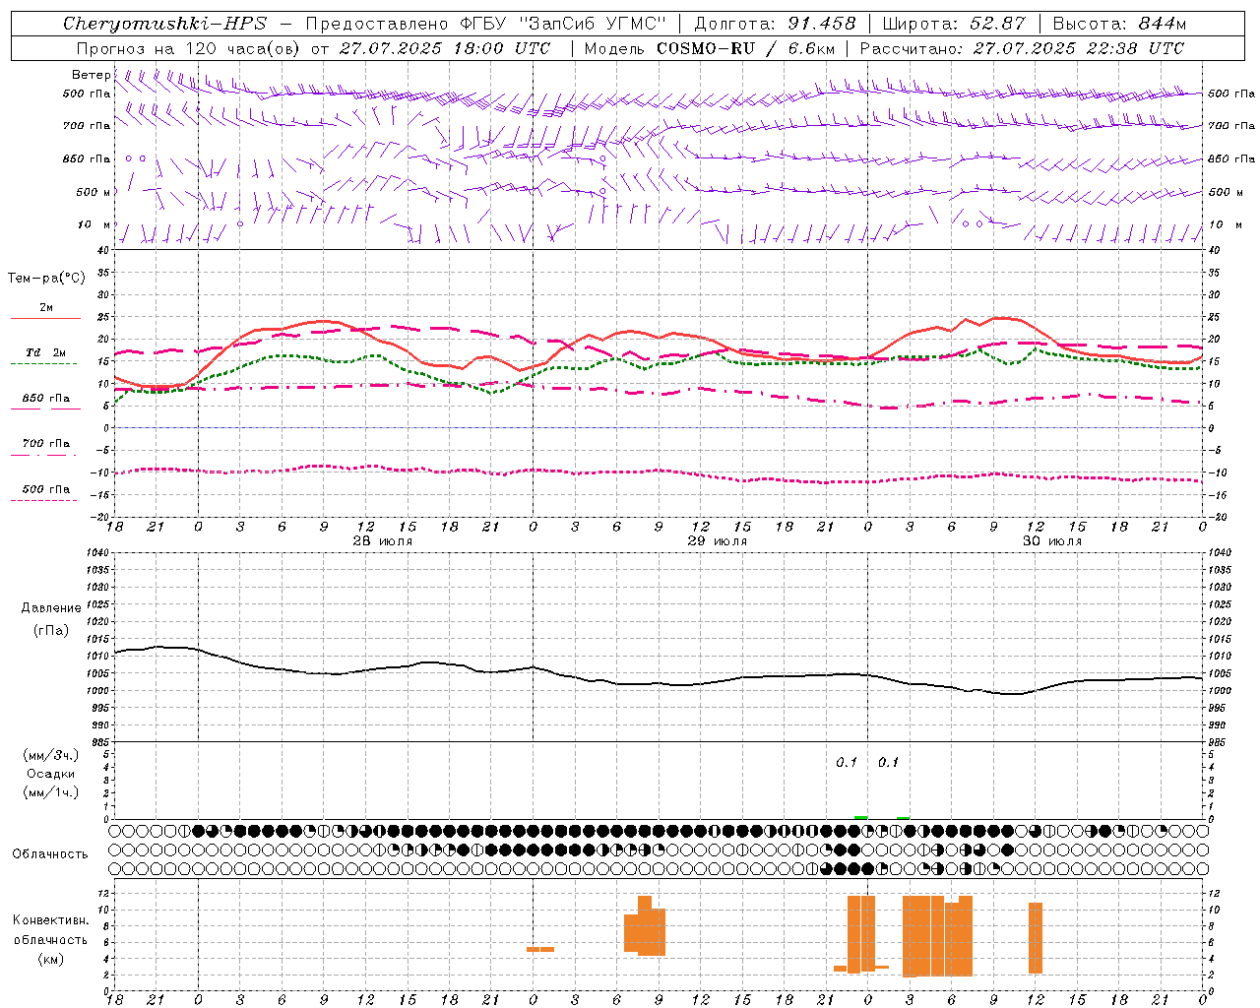This screenshot has width=1260, height=1008.
Task: Click the 'Долгота: 91.458' value
Action: point(776,24)
